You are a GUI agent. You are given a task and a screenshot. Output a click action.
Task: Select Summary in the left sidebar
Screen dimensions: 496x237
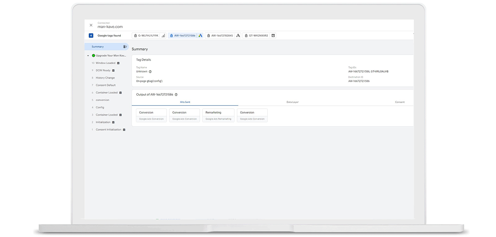pos(107,47)
